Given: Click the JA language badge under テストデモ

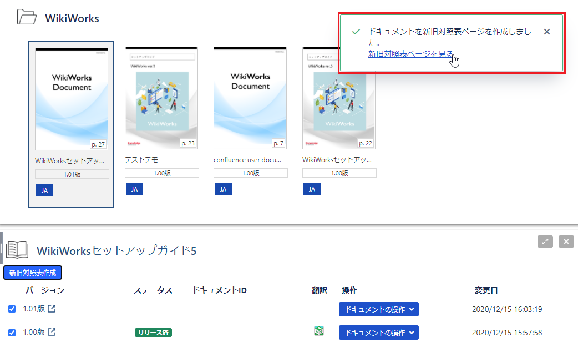Looking at the screenshot, I should click(x=134, y=189).
